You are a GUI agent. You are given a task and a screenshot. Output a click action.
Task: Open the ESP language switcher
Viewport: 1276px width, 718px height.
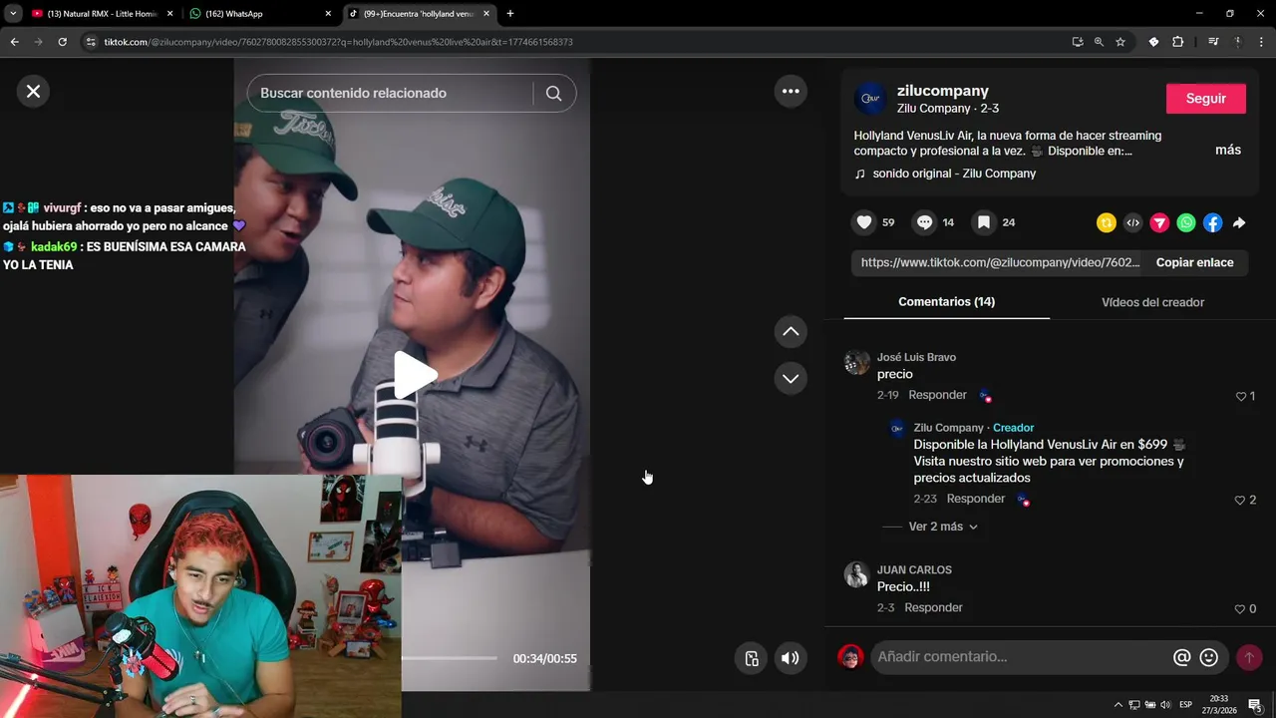click(x=1185, y=705)
